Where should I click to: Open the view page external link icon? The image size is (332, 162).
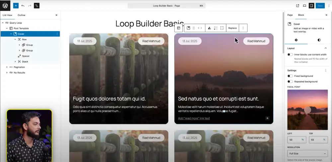coord(297,6)
